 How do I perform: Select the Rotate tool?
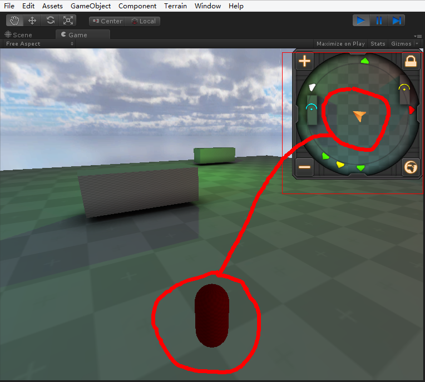point(51,21)
